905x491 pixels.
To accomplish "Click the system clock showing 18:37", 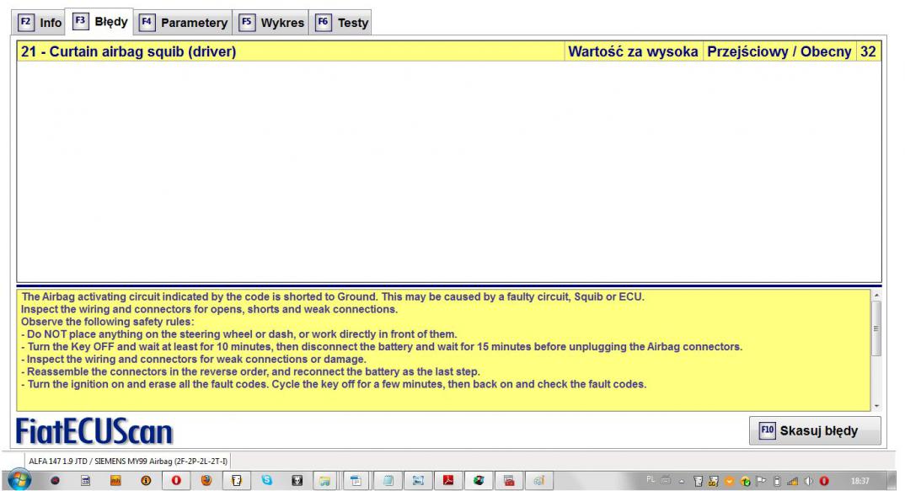I will coord(860,481).
